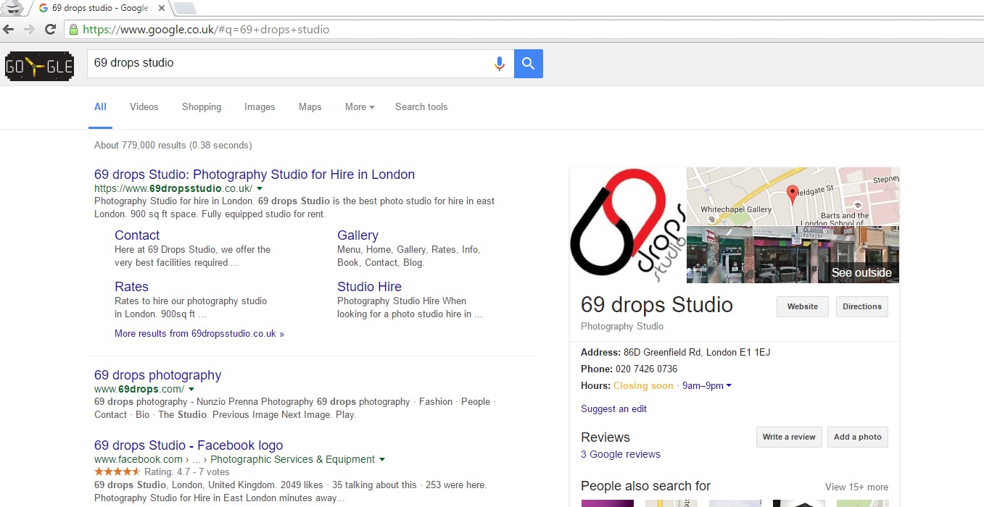Viewport: 984px width, 507px height.
Task: Expand the More search options dropdown
Action: coord(360,107)
